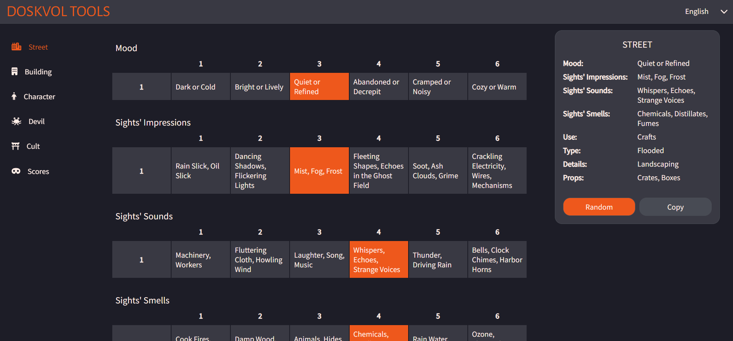Viewport: 733px width, 341px height.
Task: Click the Street buildings icon in sidebar
Action: 16,47
